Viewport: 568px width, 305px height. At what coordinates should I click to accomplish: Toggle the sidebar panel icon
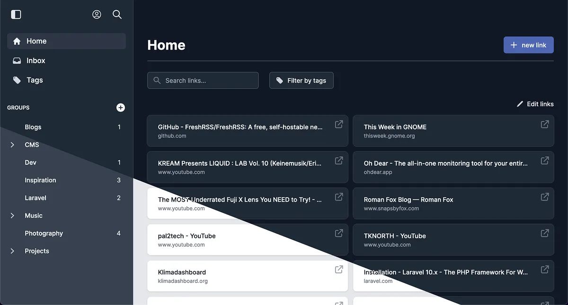[16, 15]
